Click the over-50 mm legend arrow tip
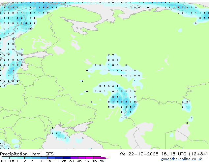209x162 pixels. tap(104, 158)
